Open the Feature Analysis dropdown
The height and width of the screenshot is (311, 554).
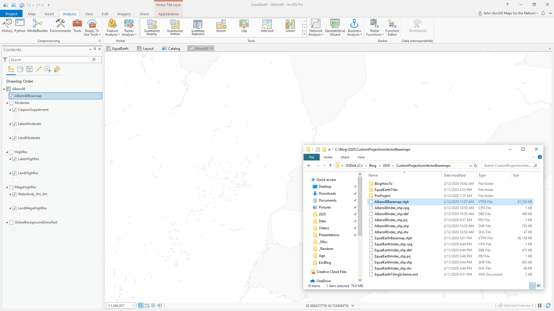(112, 28)
